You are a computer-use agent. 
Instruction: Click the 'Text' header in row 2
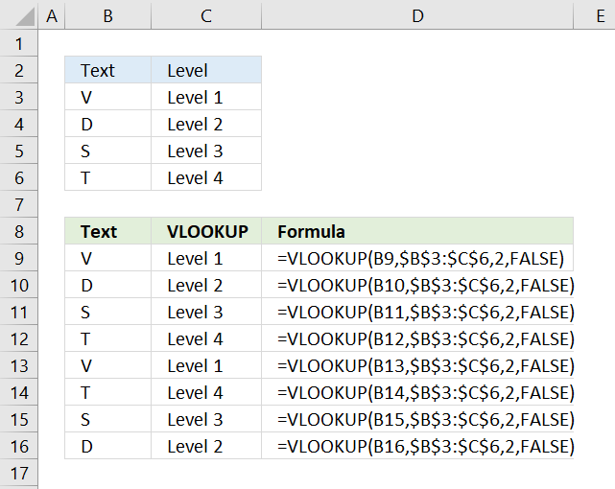107,70
